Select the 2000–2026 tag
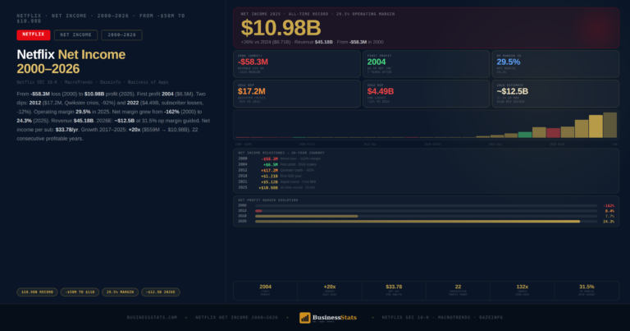The image size is (630, 331). [x=121, y=35]
